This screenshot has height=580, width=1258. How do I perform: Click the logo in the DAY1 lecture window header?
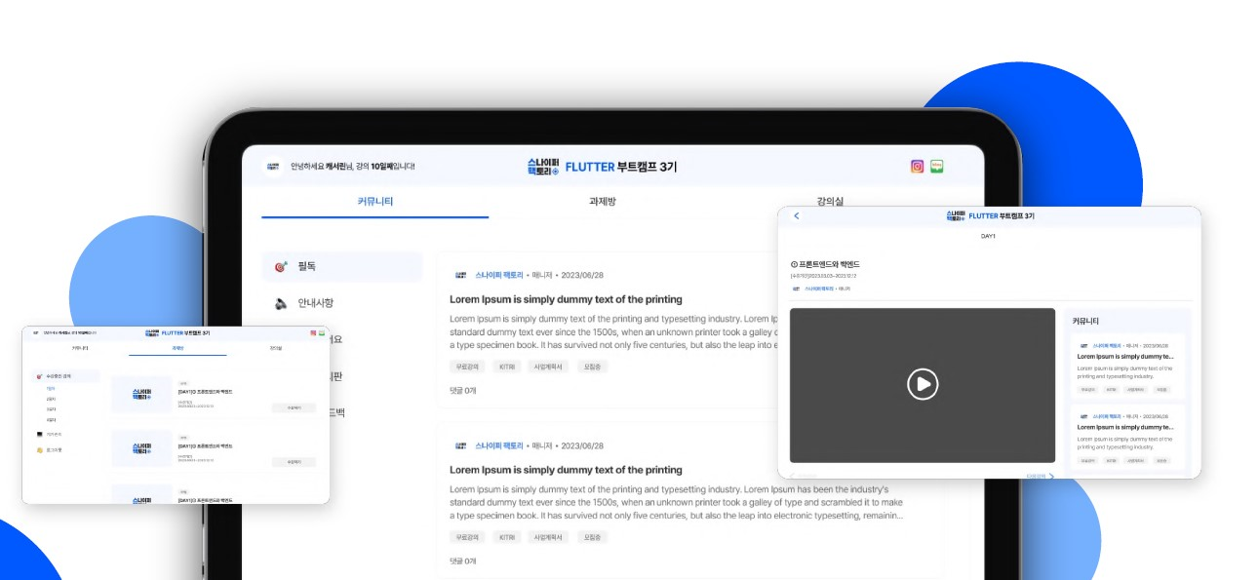pos(956,216)
